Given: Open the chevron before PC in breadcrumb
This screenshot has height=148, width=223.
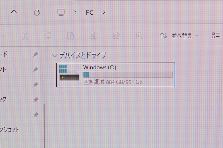Looking at the screenshot, I should pos(75,12).
